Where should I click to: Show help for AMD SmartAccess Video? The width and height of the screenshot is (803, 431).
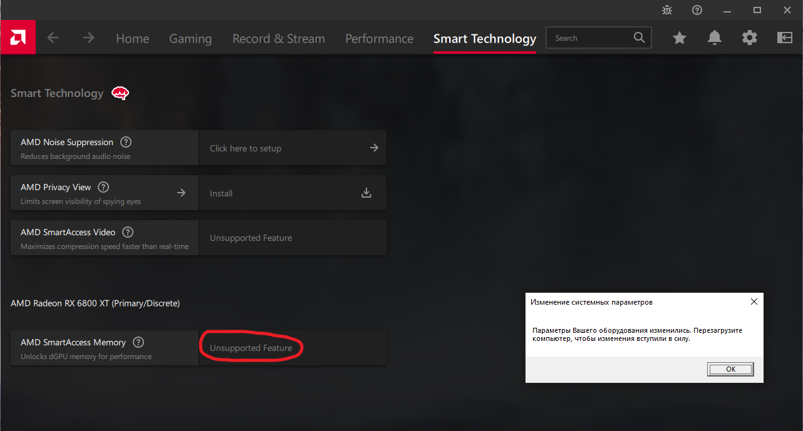click(x=128, y=232)
